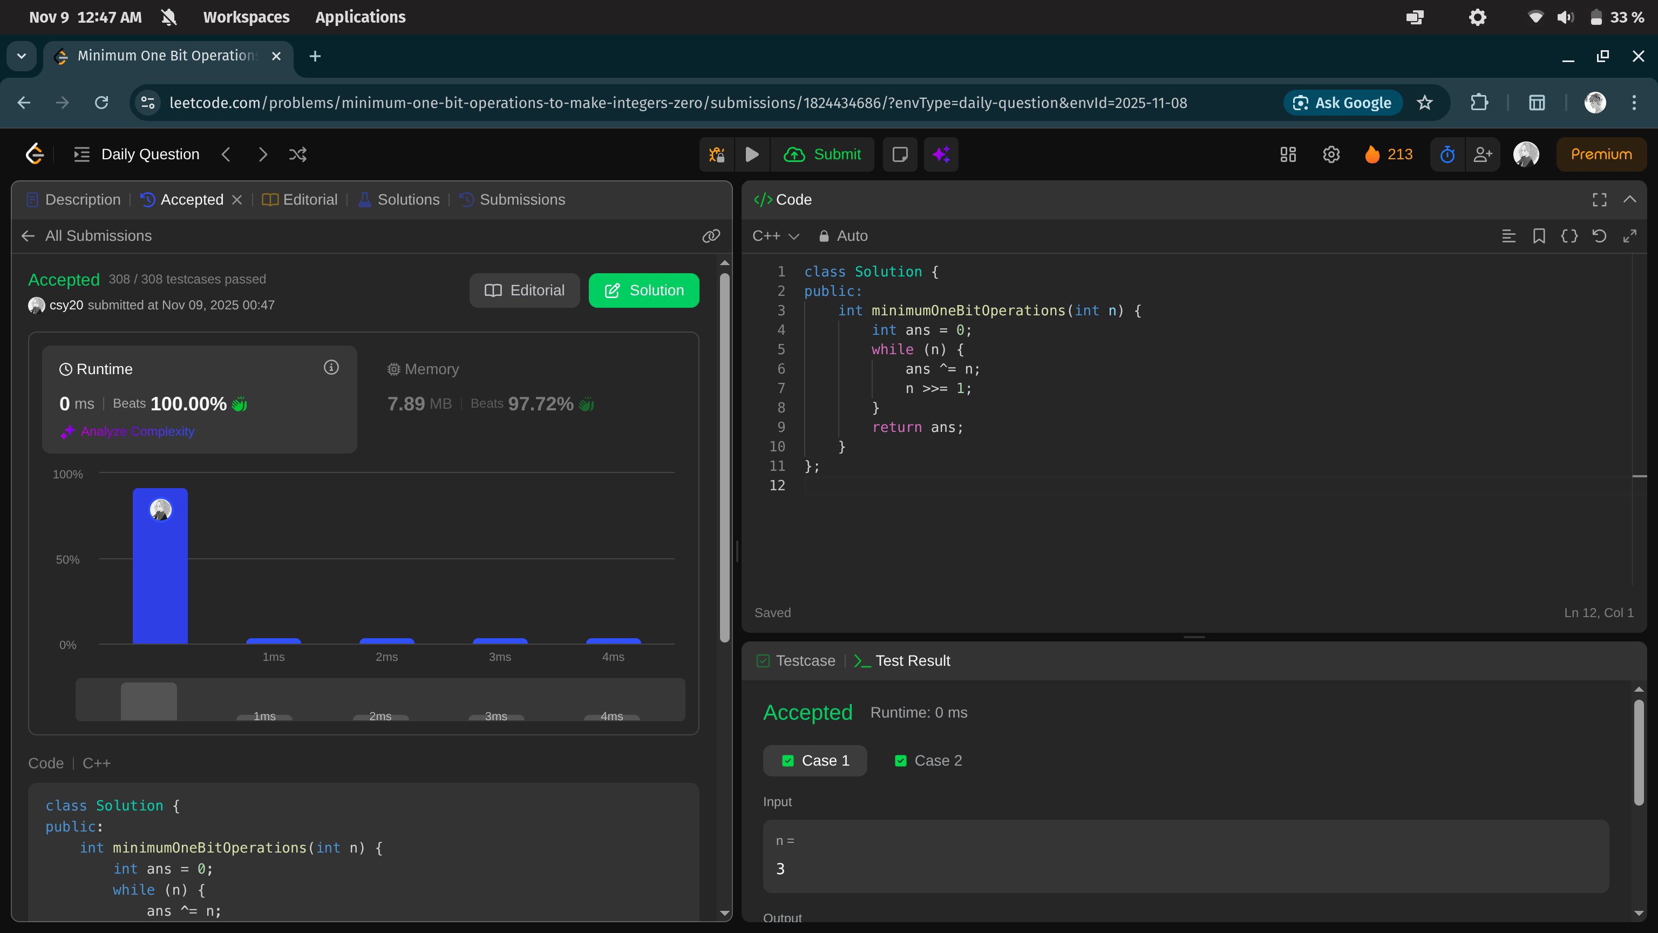The height and width of the screenshot is (933, 1658).
Task: Open the timer stopwatch icon
Action: (x=1448, y=154)
